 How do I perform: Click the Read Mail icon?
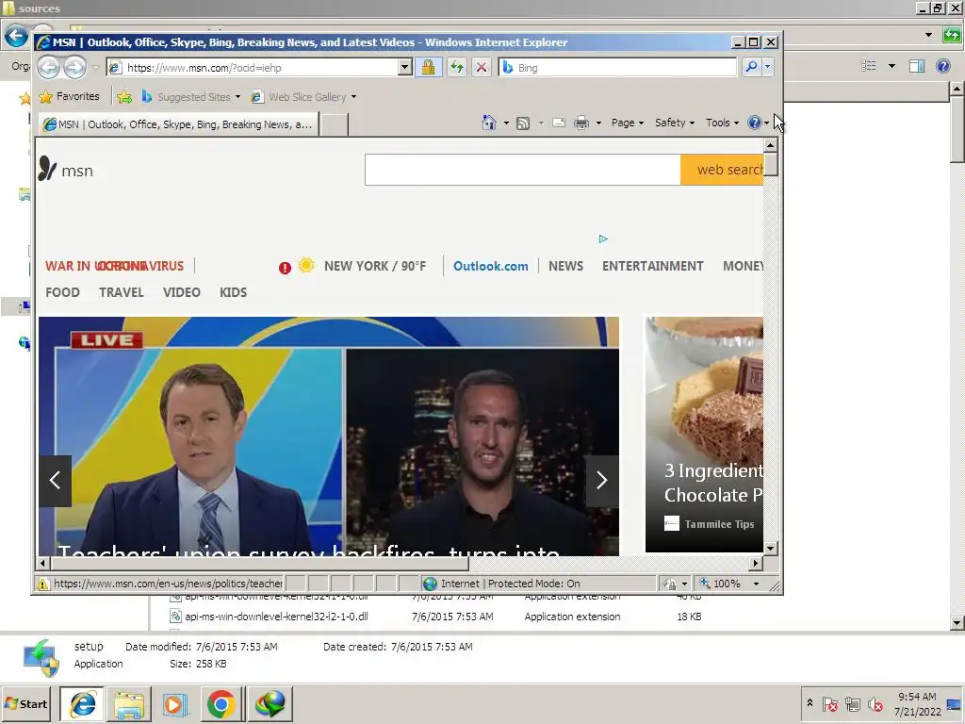(x=559, y=123)
